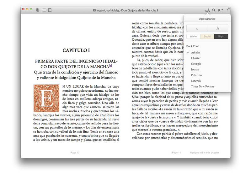Viewport: 251px width, 173px height.
Task: Minimize the window with yellow button
Action: pyautogui.click(x=27, y=9)
